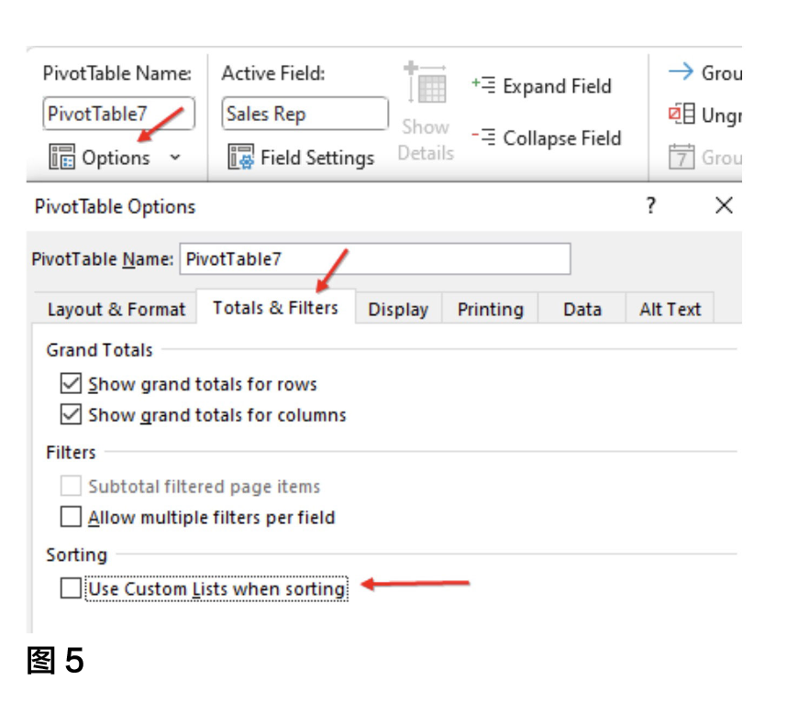Click the Show Details icon
Viewport: 787px width, 713px height.
click(425, 87)
